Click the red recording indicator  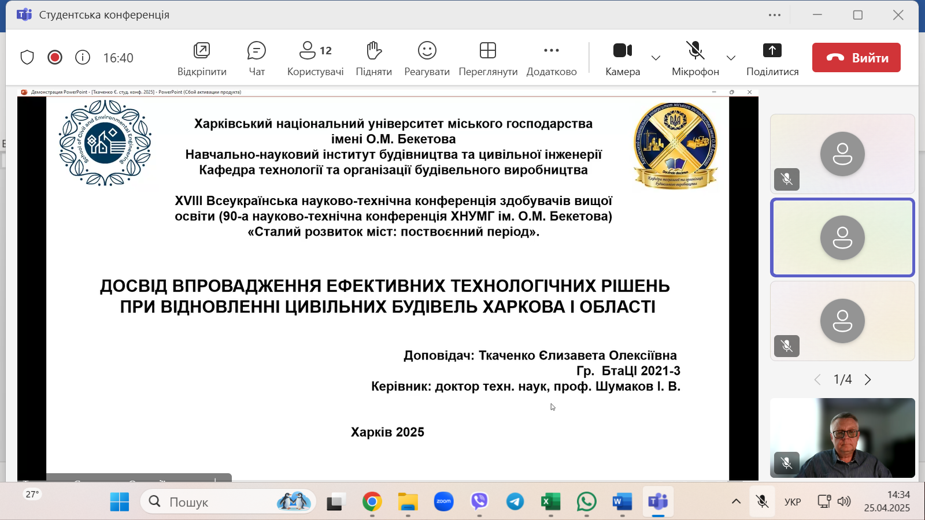(x=55, y=57)
